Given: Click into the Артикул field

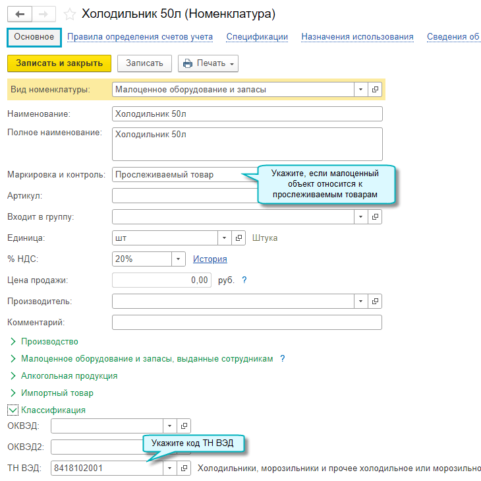Looking at the screenshot, I should 185,196.
